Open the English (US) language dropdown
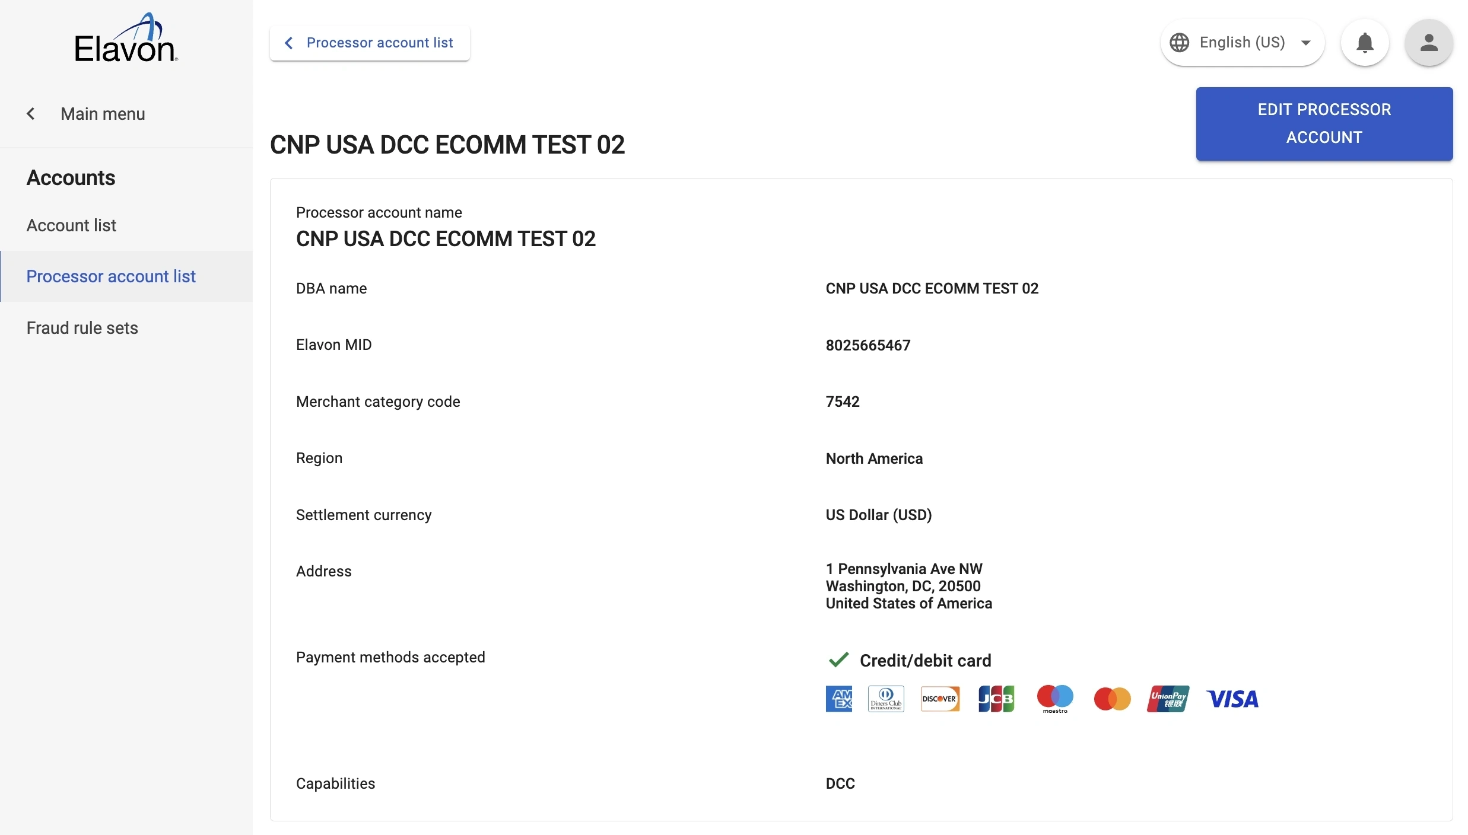 coord(1243,43)
